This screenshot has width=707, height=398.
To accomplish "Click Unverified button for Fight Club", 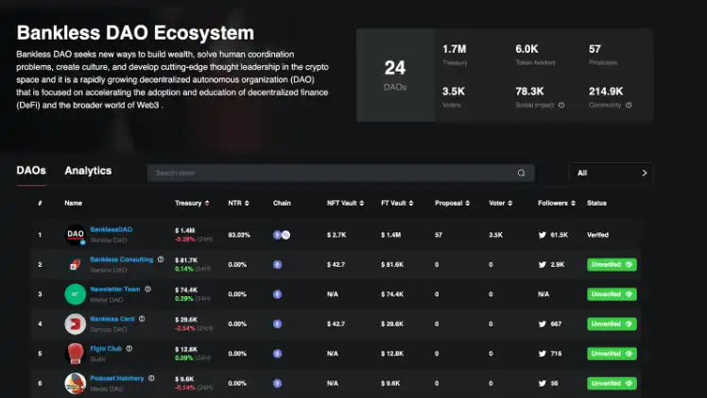I will (x=612, y=354).
